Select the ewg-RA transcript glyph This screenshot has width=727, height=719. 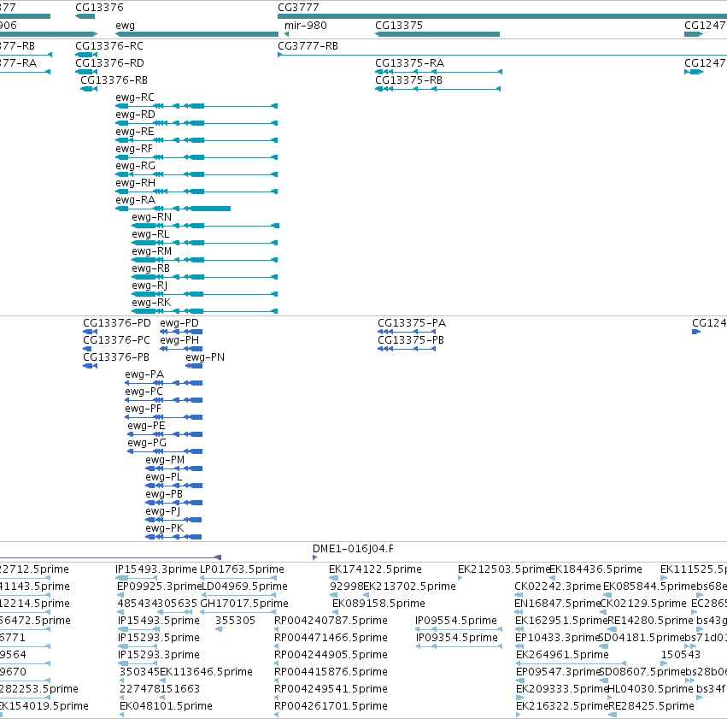click(x=173, y=209)
